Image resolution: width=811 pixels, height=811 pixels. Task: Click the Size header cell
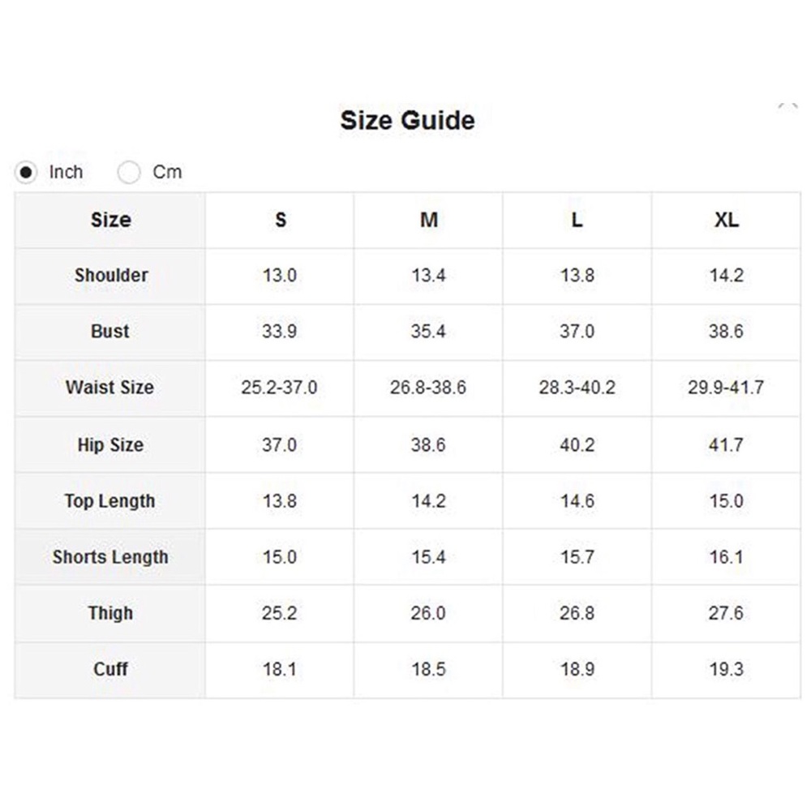click(110, 221)
